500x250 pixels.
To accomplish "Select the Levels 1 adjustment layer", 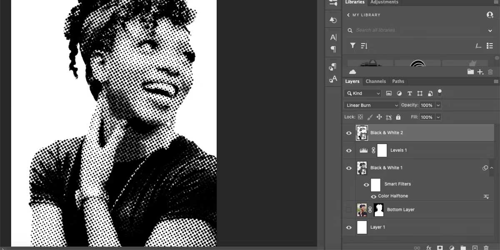I will pos(398,150).
